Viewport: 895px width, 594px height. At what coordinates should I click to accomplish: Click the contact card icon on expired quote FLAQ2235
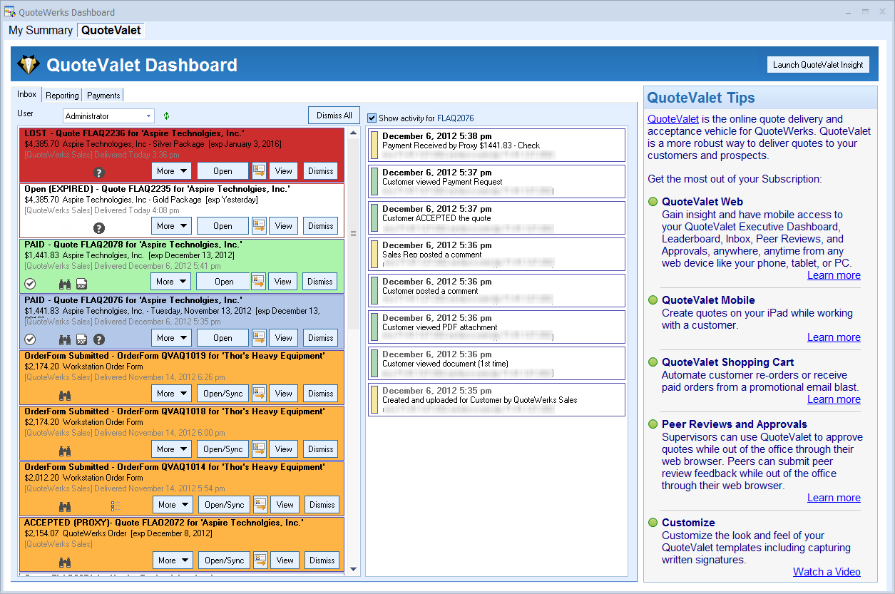click(x=259, y=226)
